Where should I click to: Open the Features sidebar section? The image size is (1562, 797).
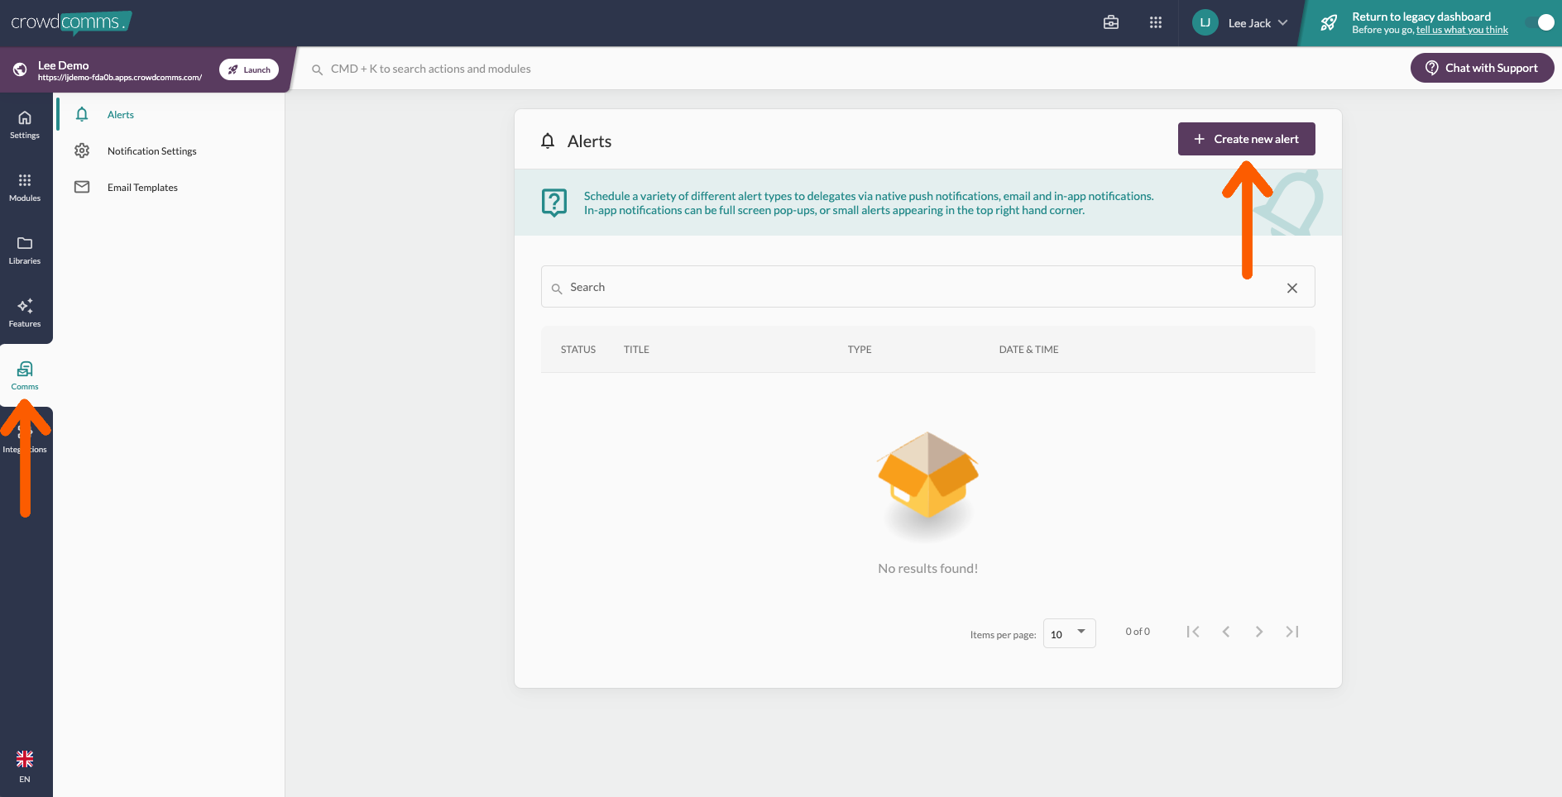tap(25, 313)
